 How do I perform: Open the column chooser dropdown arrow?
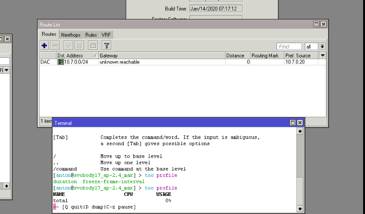pos(323,56)
